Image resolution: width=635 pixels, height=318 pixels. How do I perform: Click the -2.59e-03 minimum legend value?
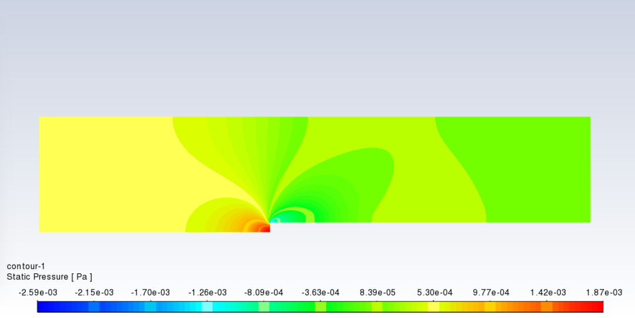[38, 293]
